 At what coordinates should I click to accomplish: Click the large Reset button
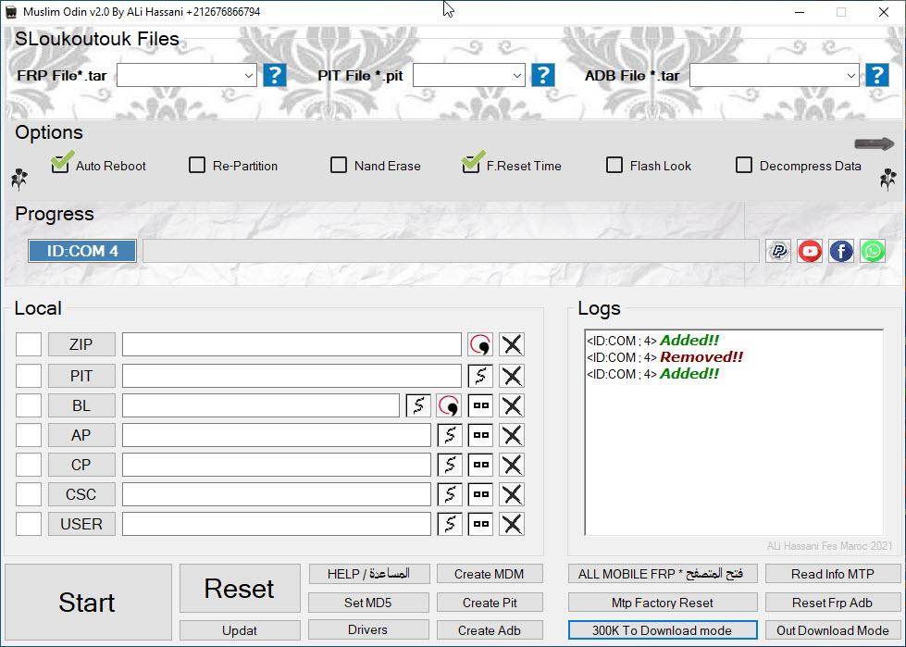coord(240,589)
